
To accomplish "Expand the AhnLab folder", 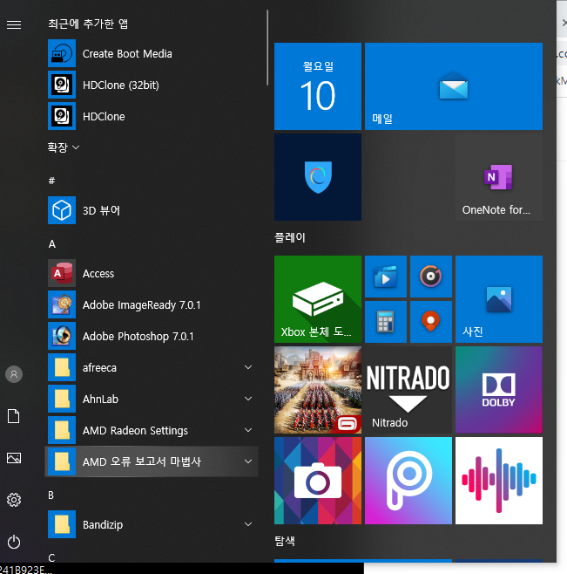I will click(x=248, y=399).
